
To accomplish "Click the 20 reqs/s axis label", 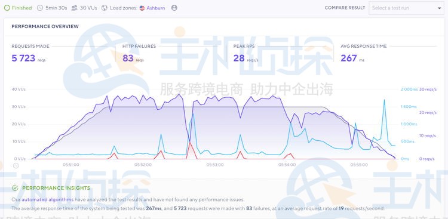I will (x=428, y=113).
